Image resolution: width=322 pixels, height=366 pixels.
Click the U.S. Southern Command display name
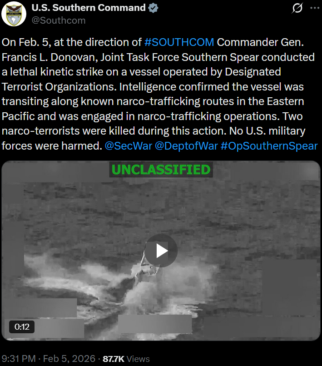[89, 8]
